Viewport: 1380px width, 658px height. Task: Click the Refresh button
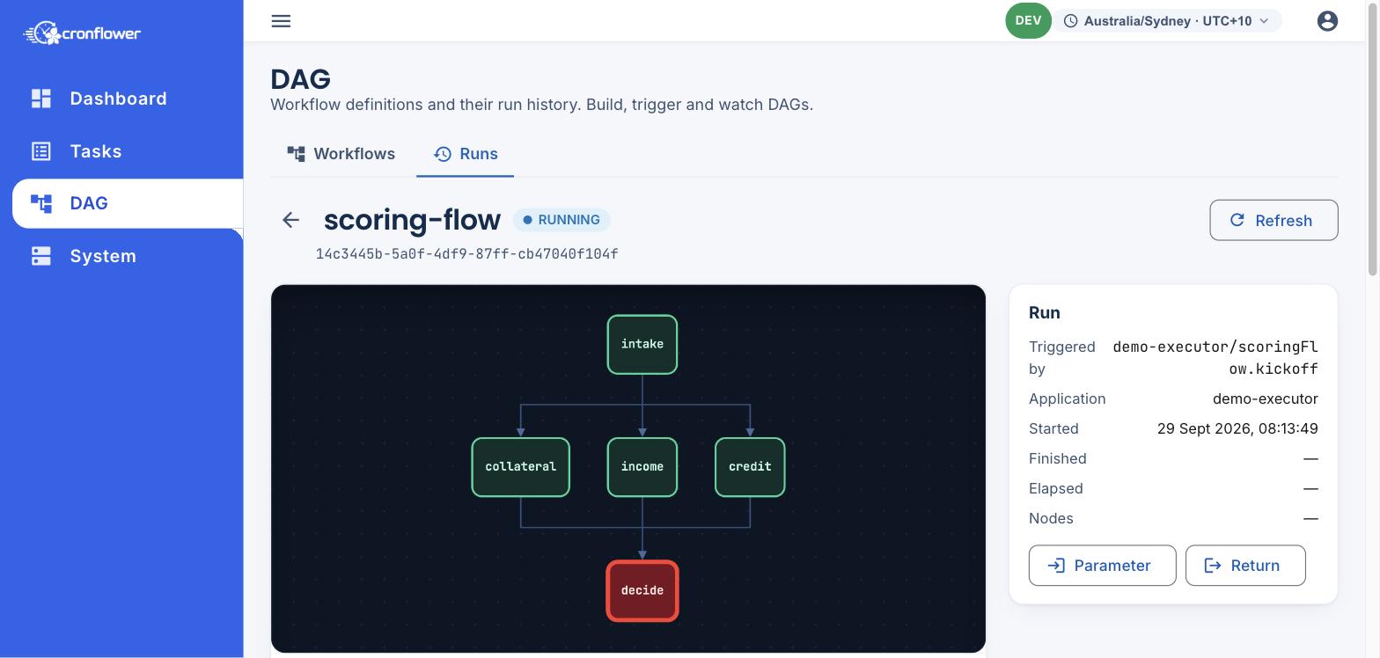[x=1274, y=220]
